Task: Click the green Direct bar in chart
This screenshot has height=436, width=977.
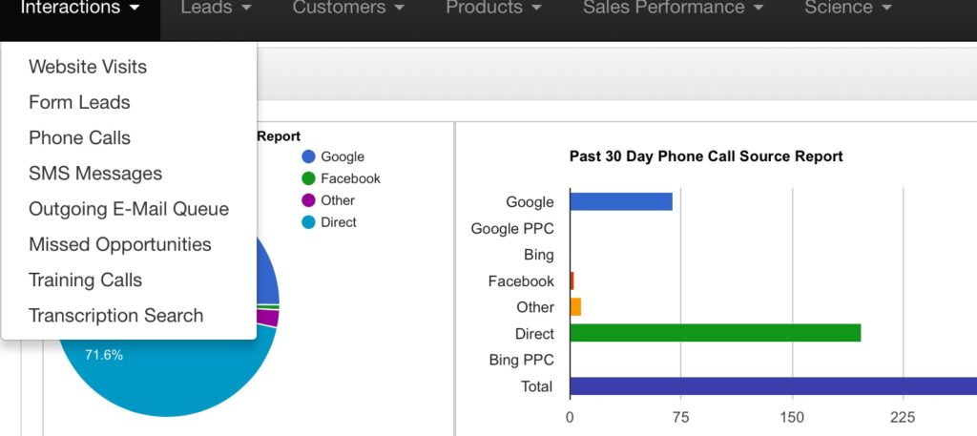Action: click(715, 333)
